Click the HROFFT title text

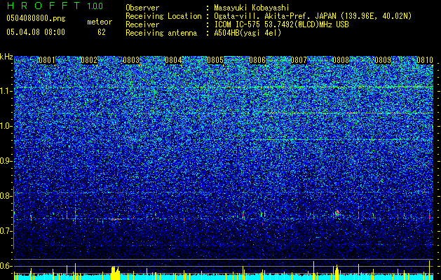pos(44,6)
